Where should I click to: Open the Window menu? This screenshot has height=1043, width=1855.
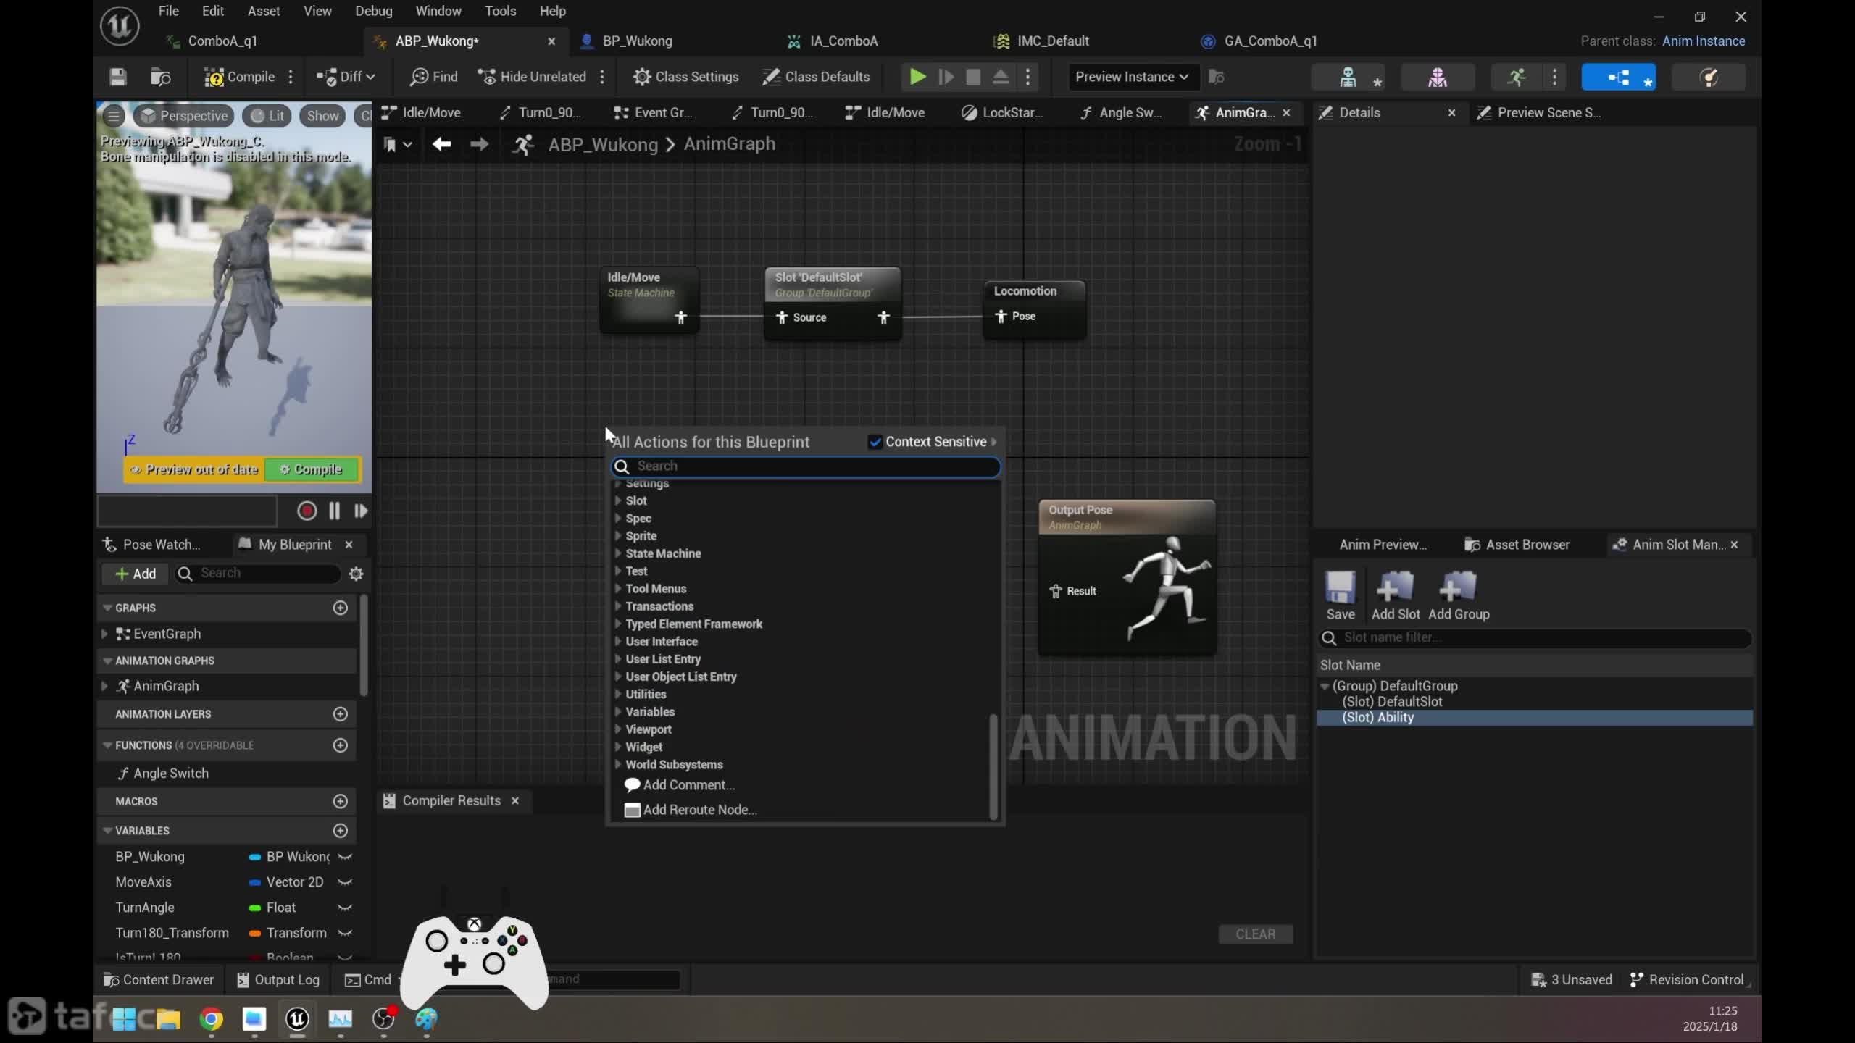[438, 11]
